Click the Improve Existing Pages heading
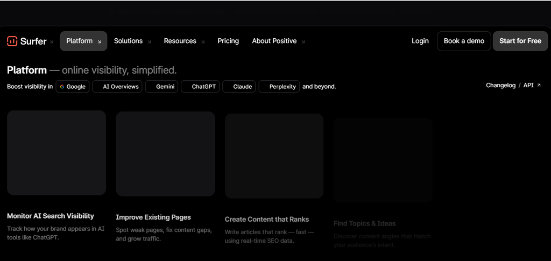Viewport: 551px width, 261px height. pyautogui.click(x=153, y=217)
